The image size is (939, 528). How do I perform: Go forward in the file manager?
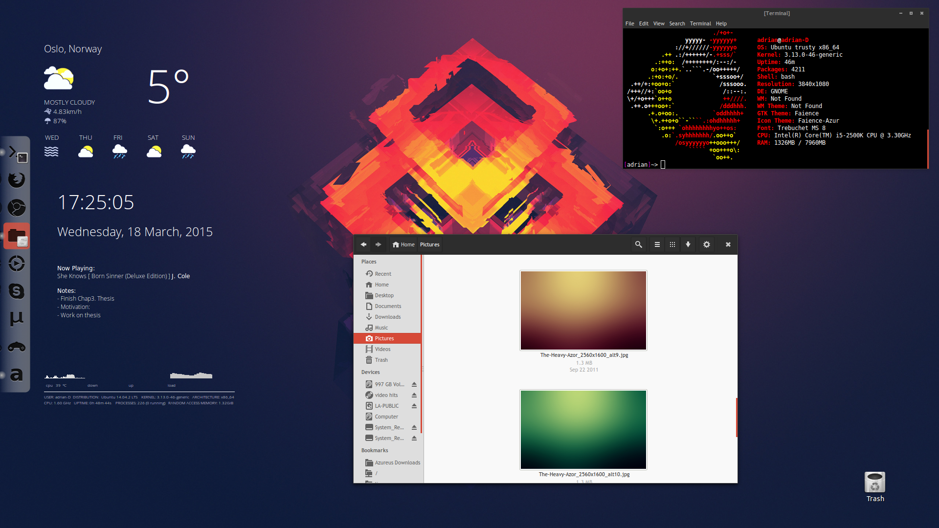[x=378, y=244]
